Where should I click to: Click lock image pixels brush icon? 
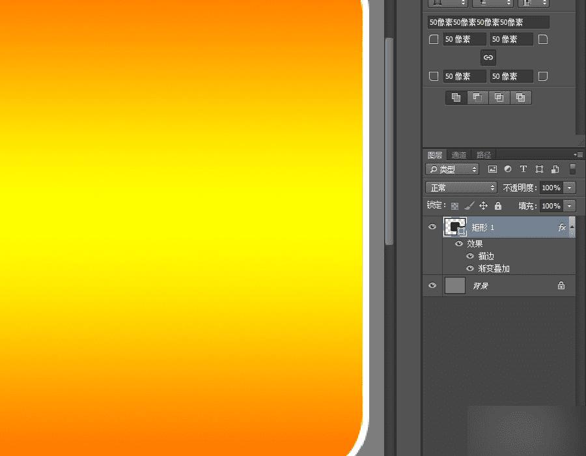[x=469, y=206]
